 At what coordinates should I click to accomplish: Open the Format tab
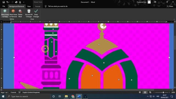click(x=38, y=6)
